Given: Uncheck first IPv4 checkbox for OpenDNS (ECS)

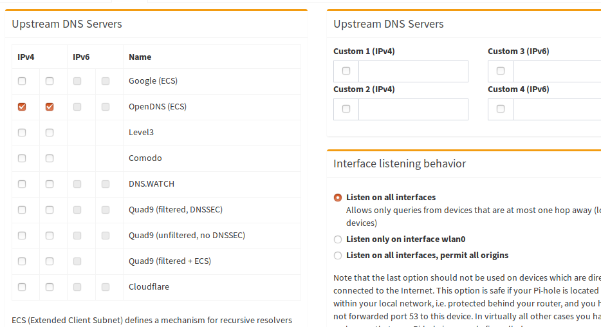Looking at the screenshot, I should 22,107.
